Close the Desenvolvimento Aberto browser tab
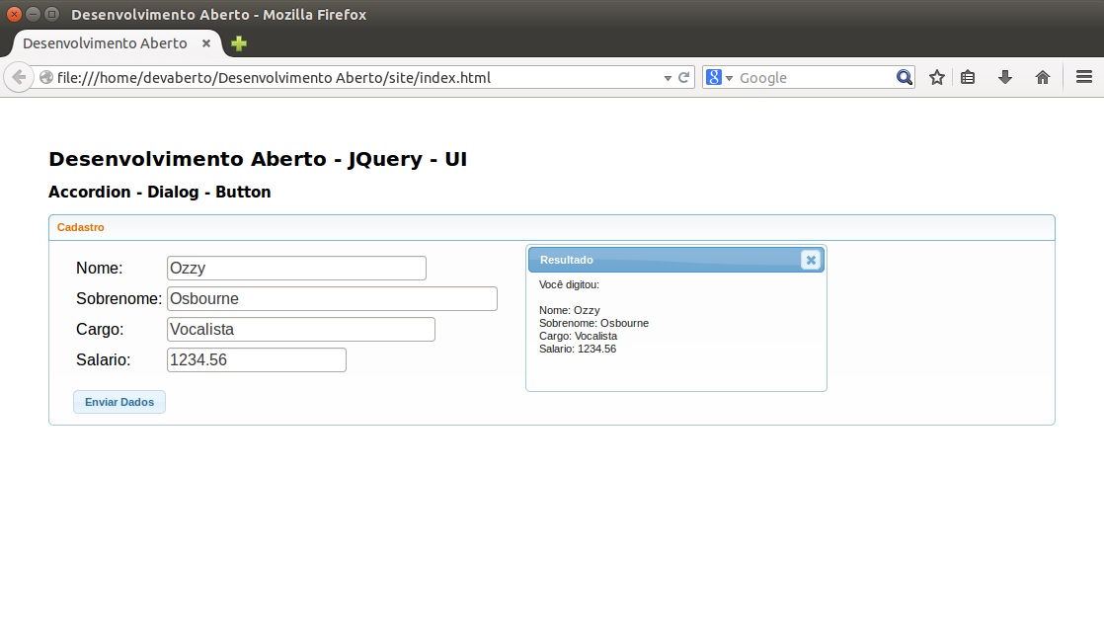1104x629 pixels. click(206, 43)
